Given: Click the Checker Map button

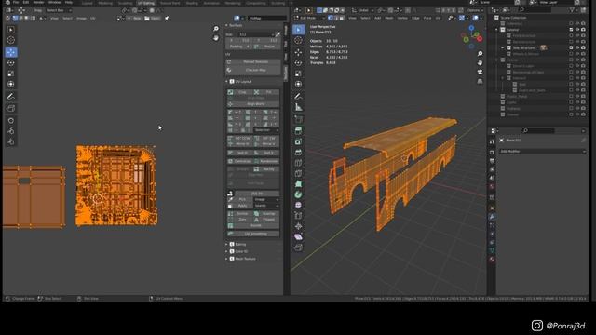Looking at the screenshot, I should (x=252, y=71).
